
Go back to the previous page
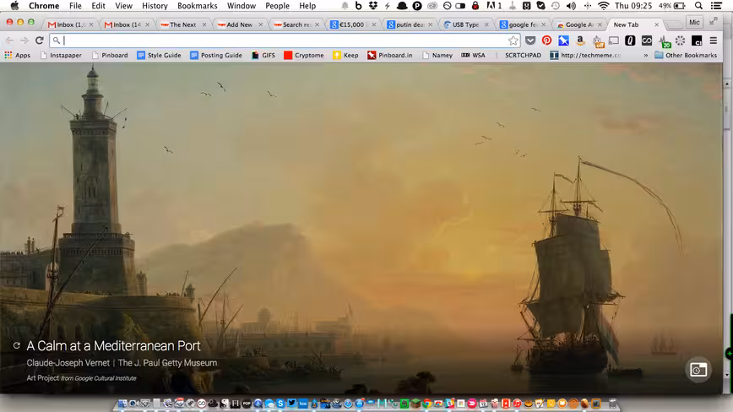pyautogui.click(x=9, y=41)
